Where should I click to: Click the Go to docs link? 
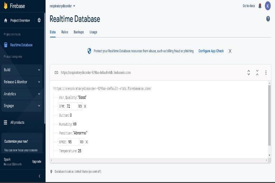click(249, 6)
